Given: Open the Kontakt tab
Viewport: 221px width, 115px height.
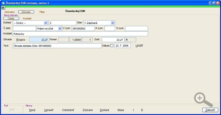Looking at the screenshot, I should [27, 18].
